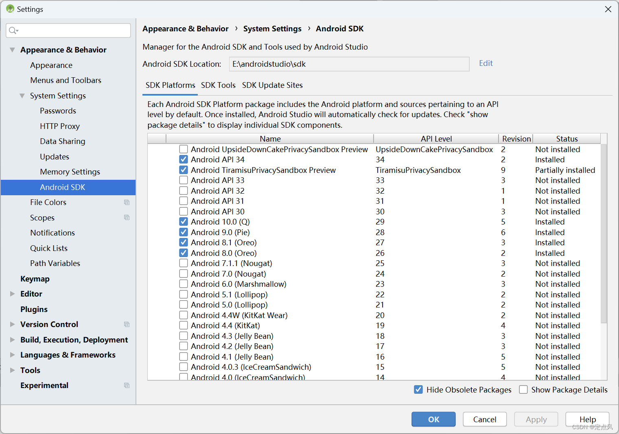
Task: Check Android API 30 checkbox
Action: click(184, 212)
